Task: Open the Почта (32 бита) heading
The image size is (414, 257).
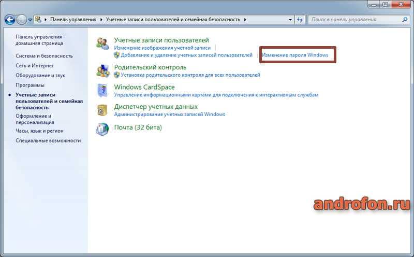Action: pyautogui.click(x=138, y=127)
